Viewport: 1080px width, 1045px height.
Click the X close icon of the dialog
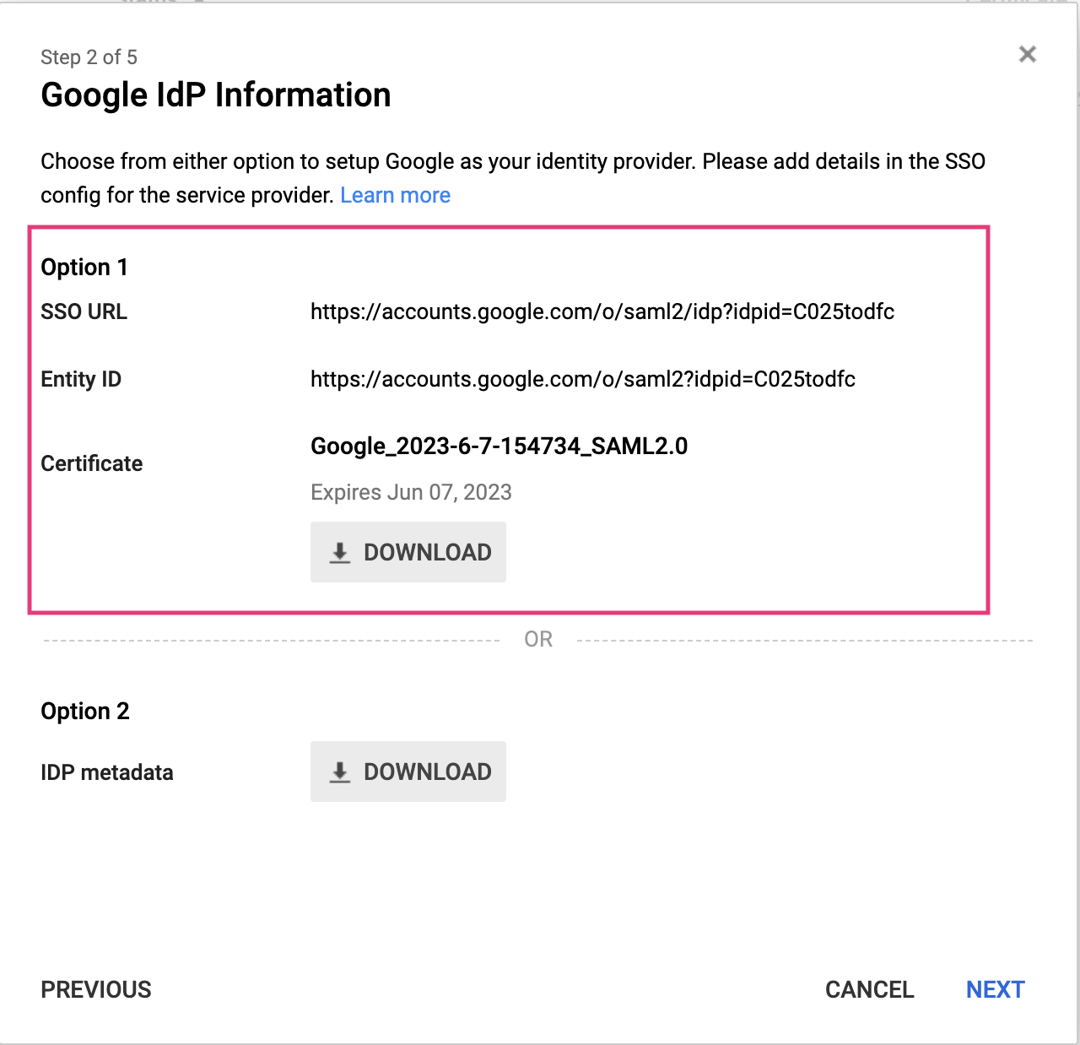click(x=1027, y=54)
